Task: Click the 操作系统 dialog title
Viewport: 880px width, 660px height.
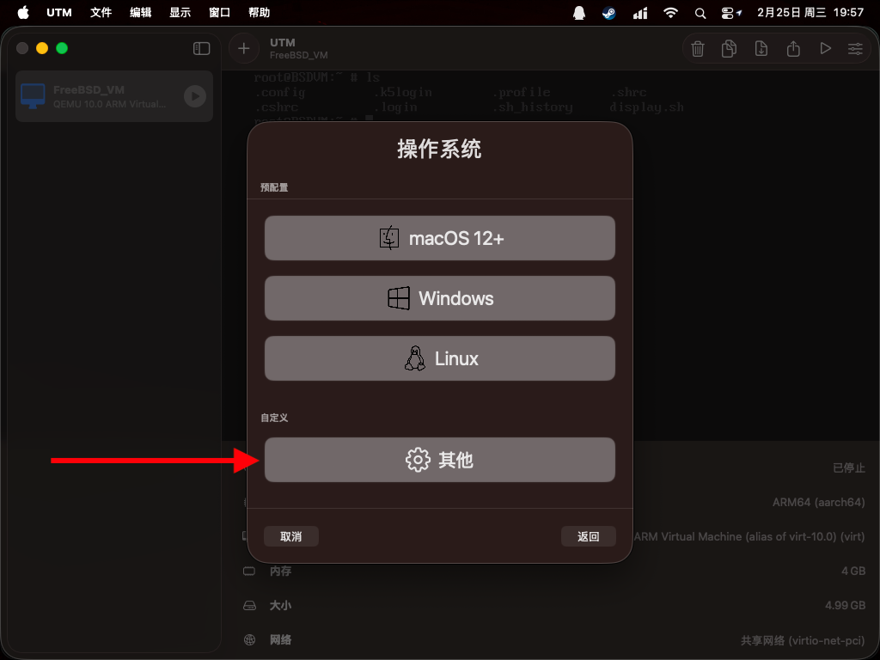Action: 439,149
